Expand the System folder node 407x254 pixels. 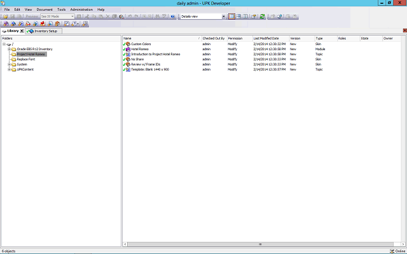(x=8, y=64)
